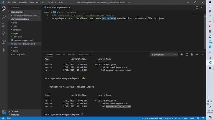Open the Selection menu
The width and height of the screenshot is (214, 120).
[x=23, y=2]
